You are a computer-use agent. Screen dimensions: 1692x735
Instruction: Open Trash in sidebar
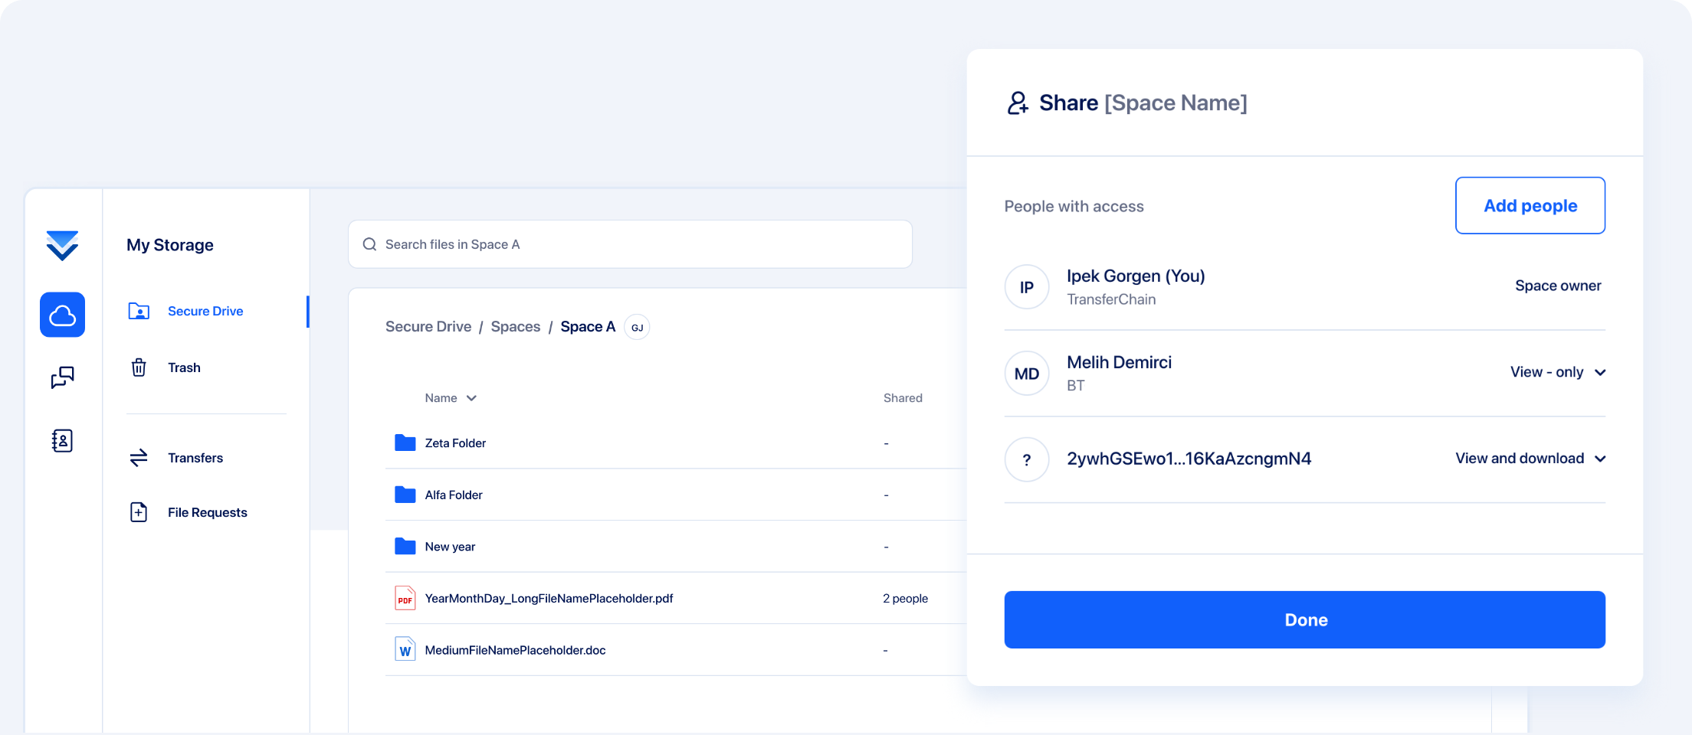(184, 367)
